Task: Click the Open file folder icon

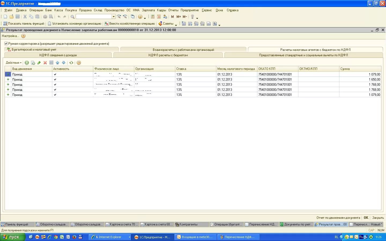Action: pos(12,17)
